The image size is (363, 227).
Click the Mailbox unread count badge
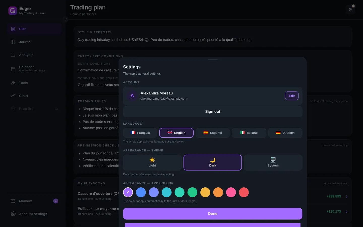tap(56, 201)
